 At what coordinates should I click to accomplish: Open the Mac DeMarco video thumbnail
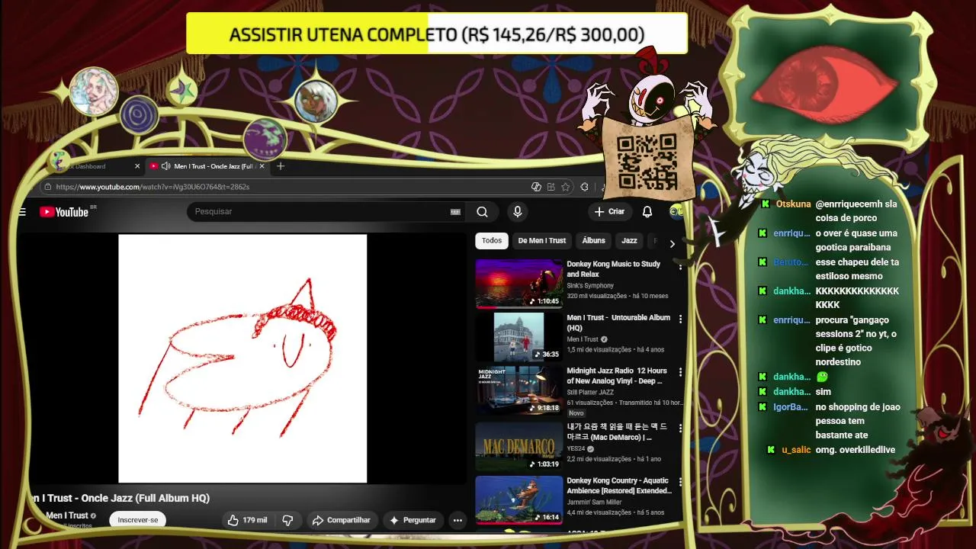tap(519, 447)
